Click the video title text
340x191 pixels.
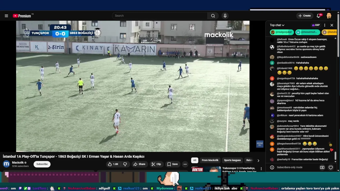(74, 157)
